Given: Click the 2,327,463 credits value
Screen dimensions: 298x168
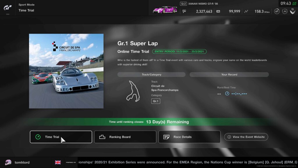Looking at the screenshot, I should click(204, 11).
